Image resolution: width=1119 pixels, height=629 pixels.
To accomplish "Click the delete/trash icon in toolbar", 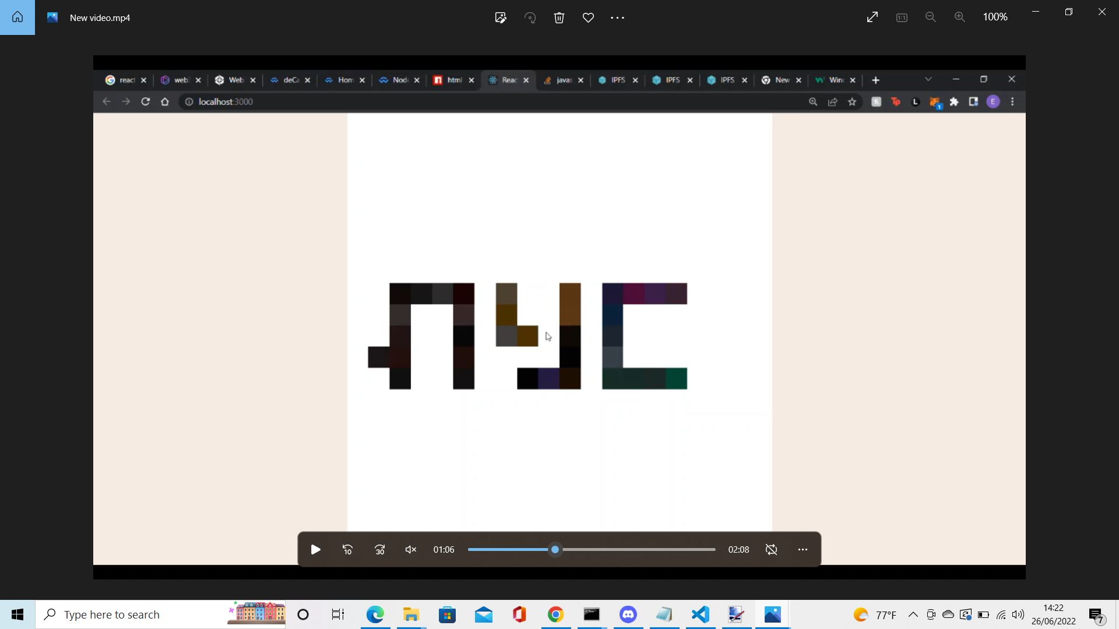I will click(x=559, y=17).
